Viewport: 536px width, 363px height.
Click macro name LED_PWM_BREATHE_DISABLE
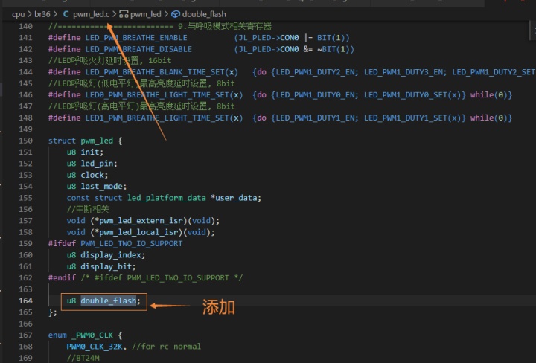pos(138,49)
